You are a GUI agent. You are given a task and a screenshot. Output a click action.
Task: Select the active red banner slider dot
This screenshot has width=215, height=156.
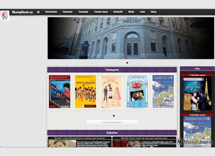click(127, 63)
